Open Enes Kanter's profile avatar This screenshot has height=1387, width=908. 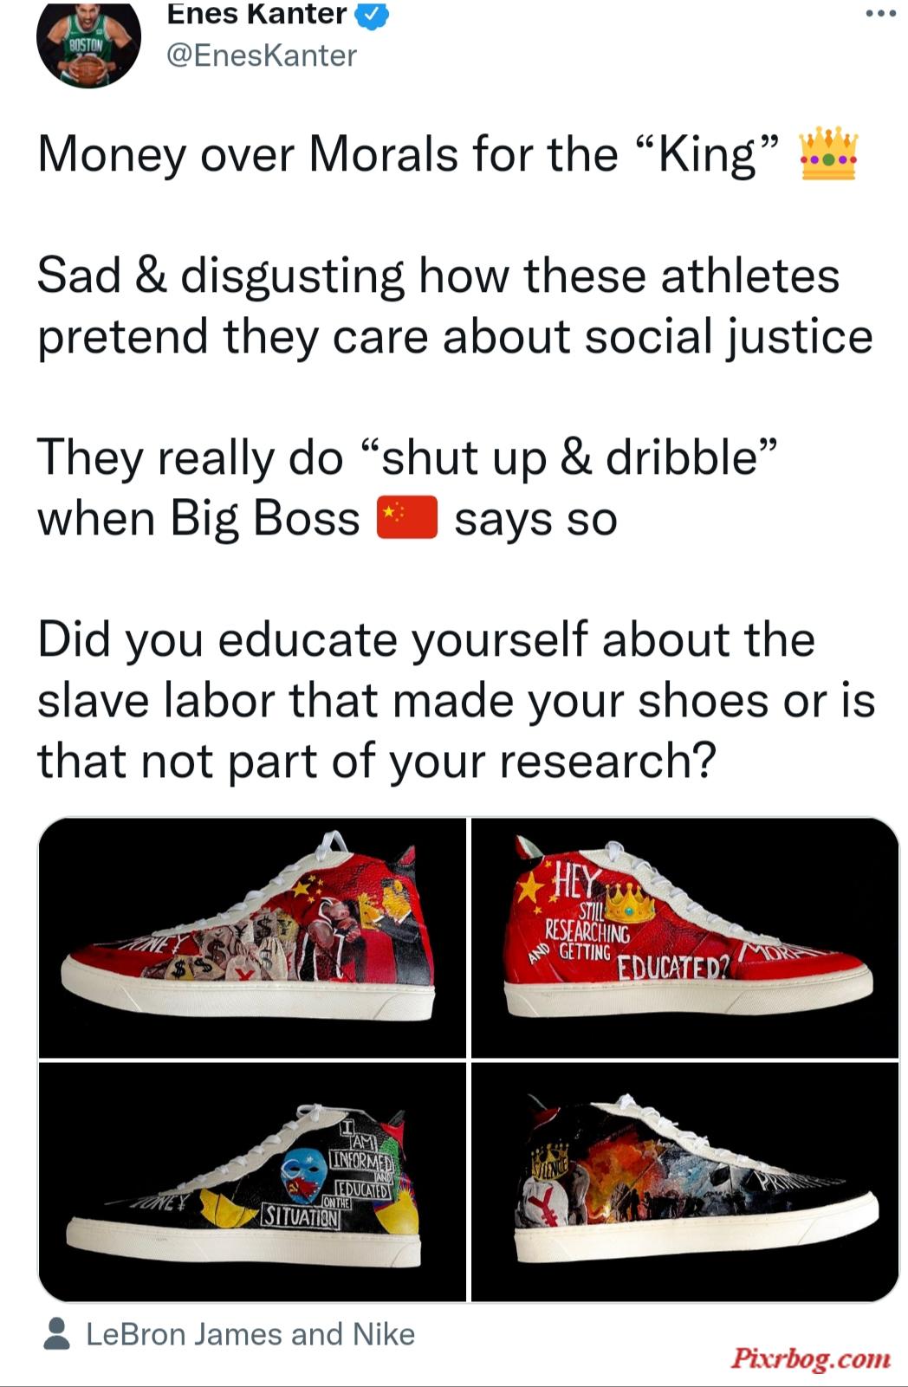click(x=88, y=43)
